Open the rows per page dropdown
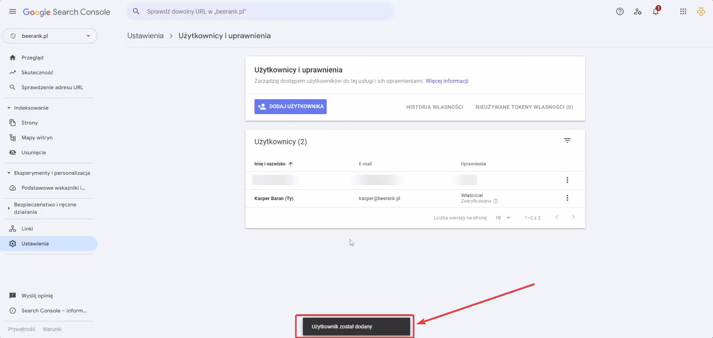Image resolution: width=713 pixels, height=338 pixels. [503, 218]
